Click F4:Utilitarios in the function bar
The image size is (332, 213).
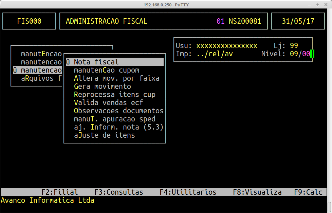tap(188, 192)
